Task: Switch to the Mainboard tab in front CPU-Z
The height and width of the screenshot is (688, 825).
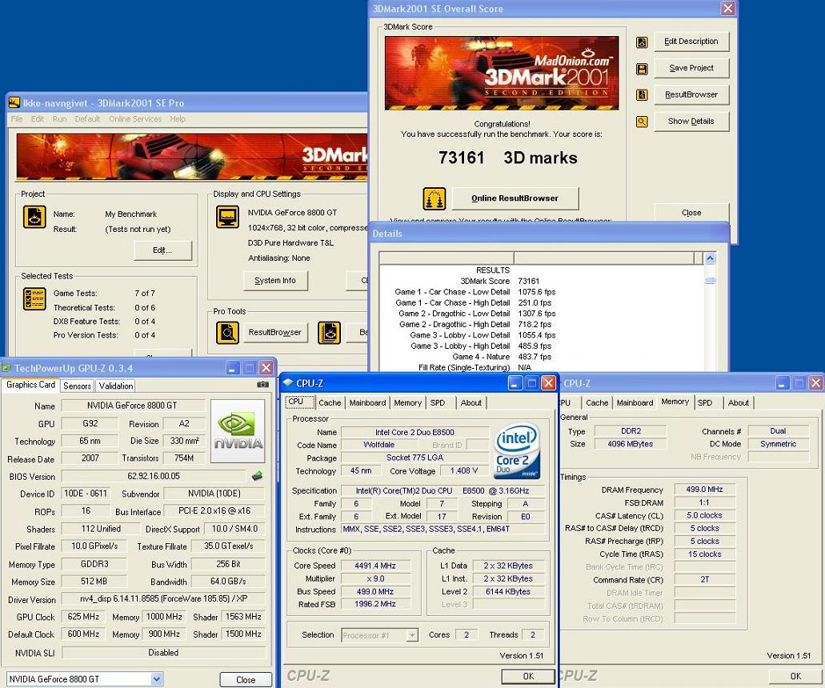Action: click(368, 402)
